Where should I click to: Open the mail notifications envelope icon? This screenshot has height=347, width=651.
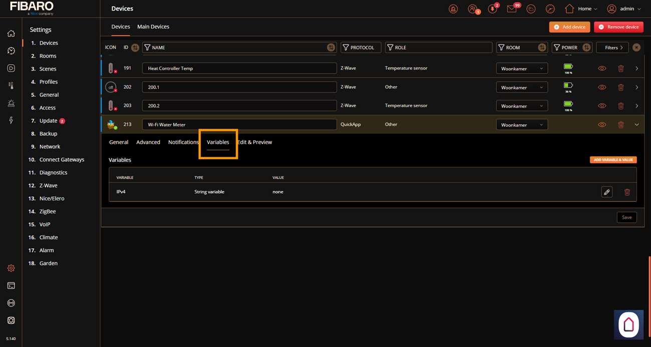pos(511,9)
